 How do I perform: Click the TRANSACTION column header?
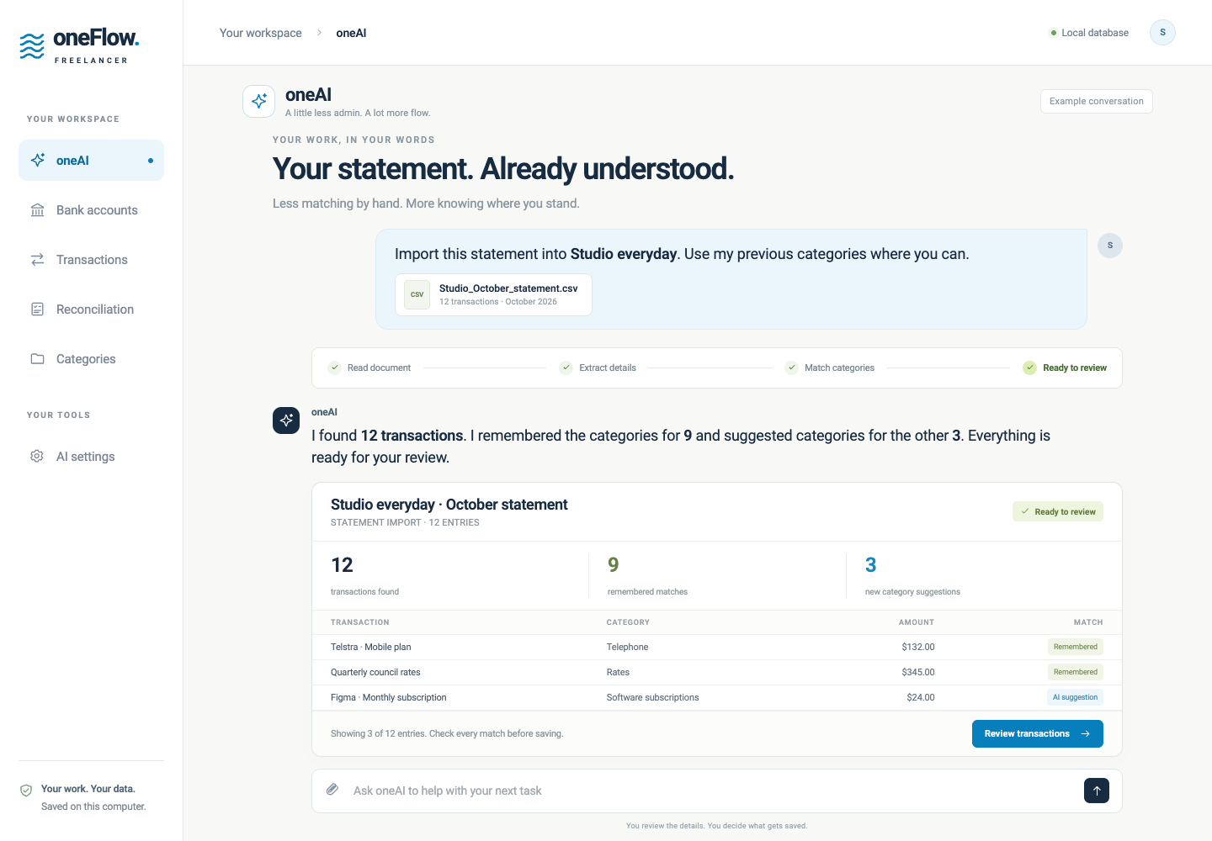360,622
